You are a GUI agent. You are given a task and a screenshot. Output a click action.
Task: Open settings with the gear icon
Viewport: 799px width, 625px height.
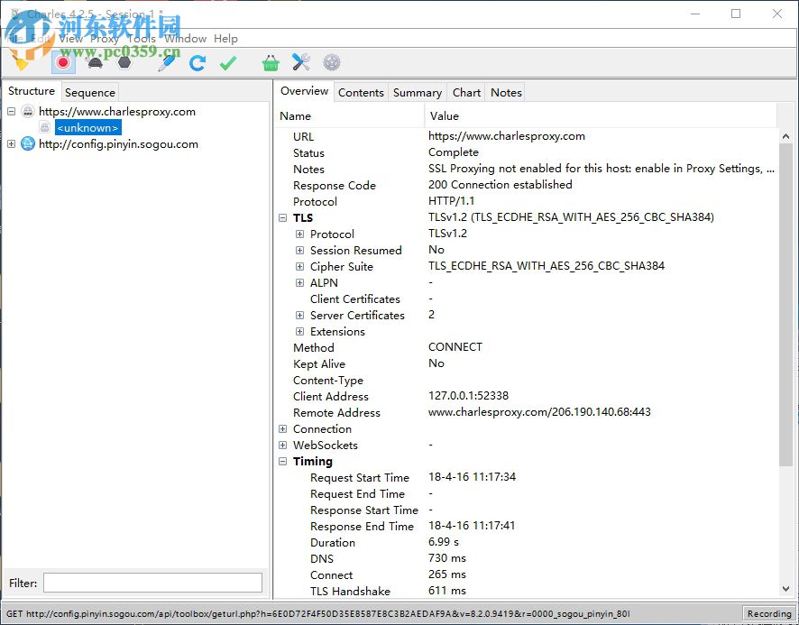click(x=332, y=62)
